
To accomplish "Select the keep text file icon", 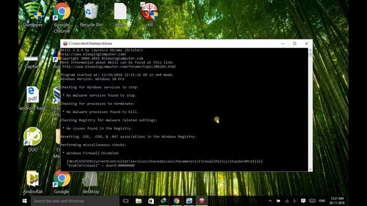I will coord(120,14).
